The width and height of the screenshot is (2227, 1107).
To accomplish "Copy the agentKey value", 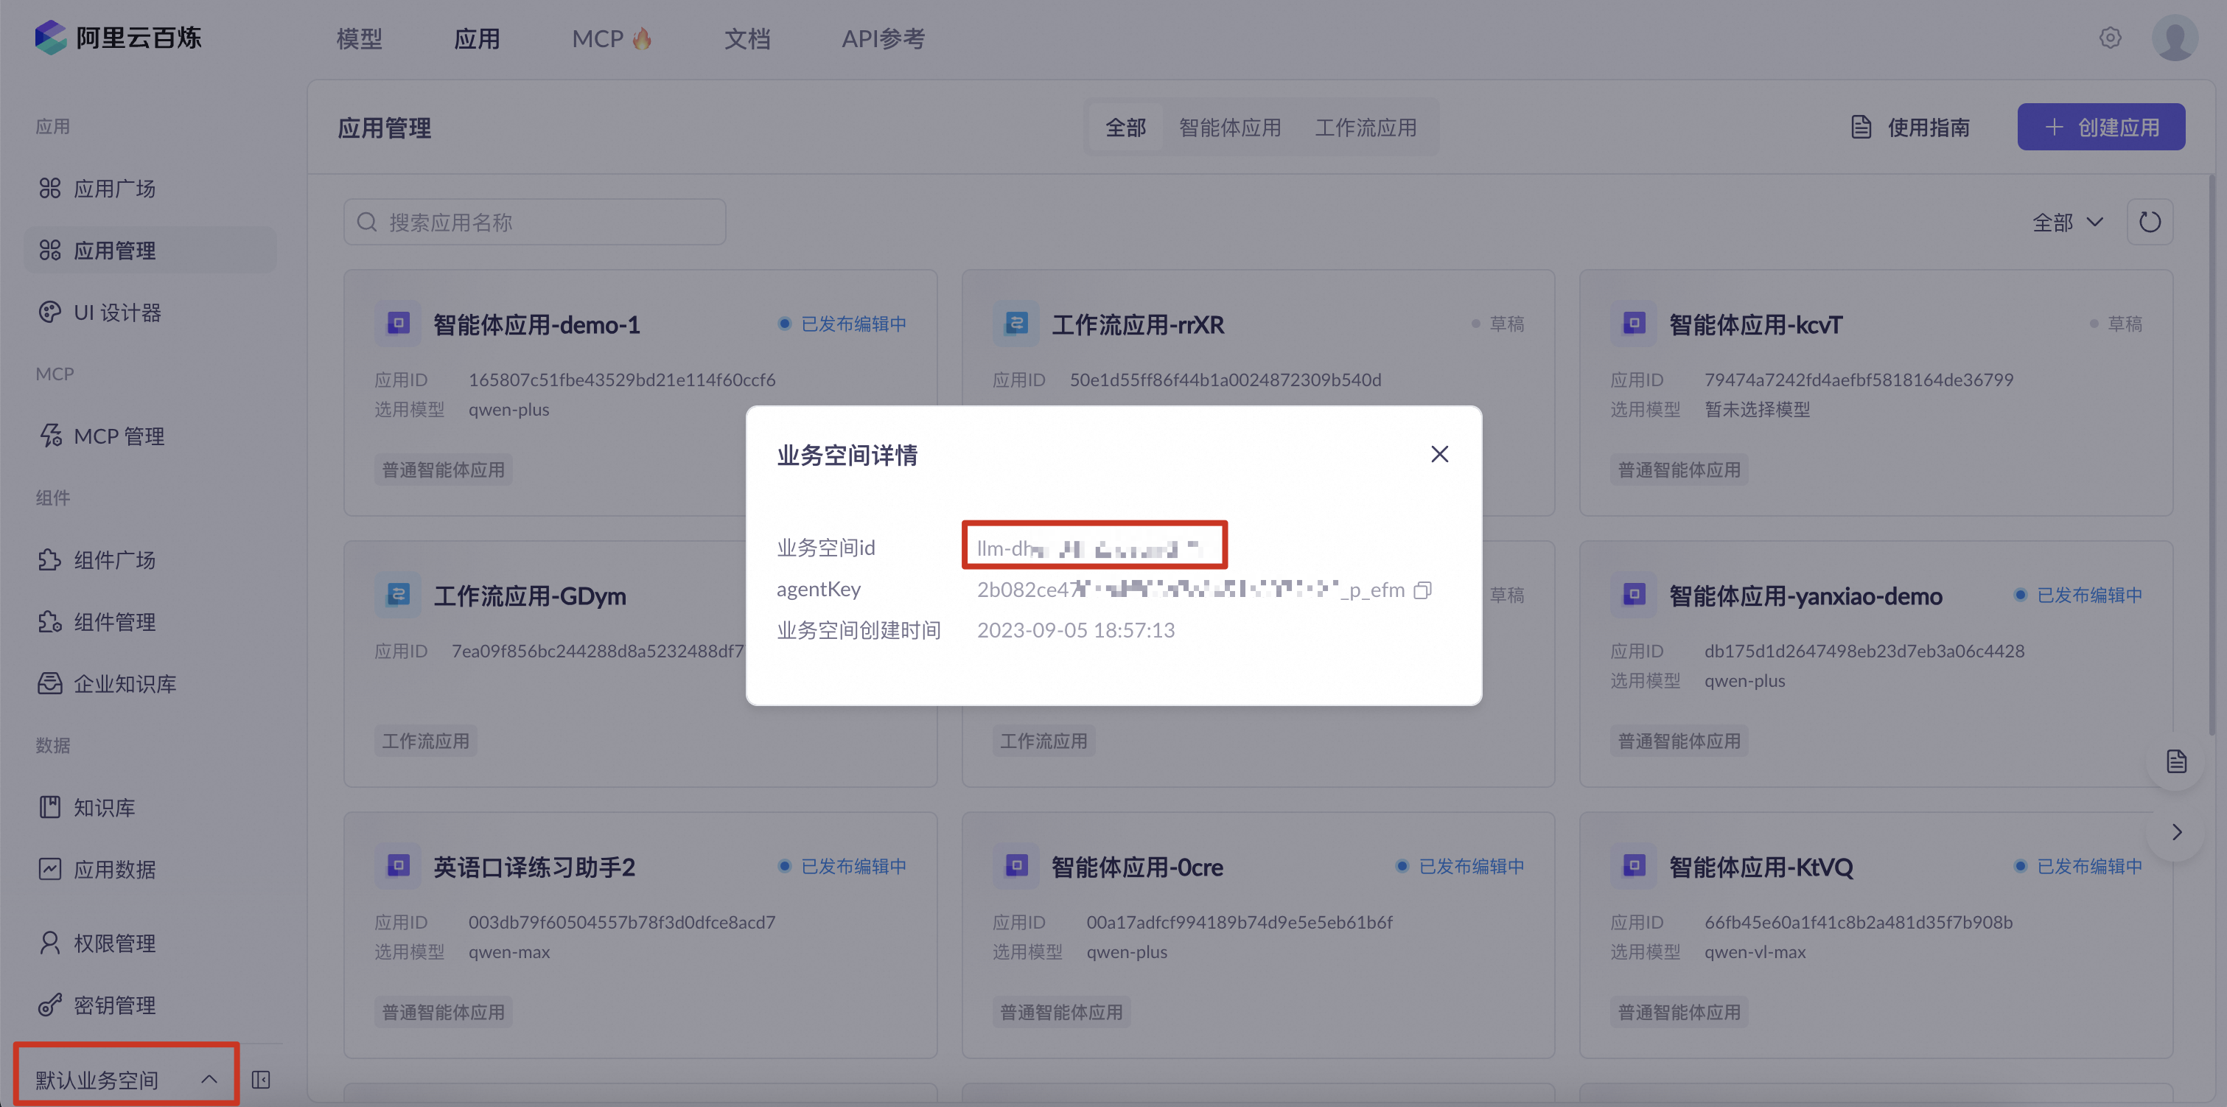I will (x=1422, y=590).
